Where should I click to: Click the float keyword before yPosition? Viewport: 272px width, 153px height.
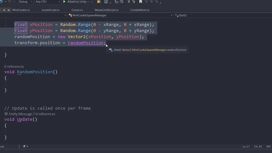pyautogui.click(x=21, y=31)
